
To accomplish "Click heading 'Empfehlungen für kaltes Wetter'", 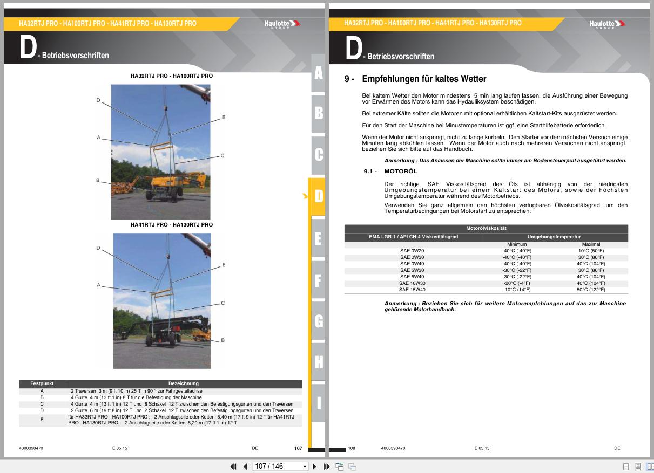I will coord(424,79).
